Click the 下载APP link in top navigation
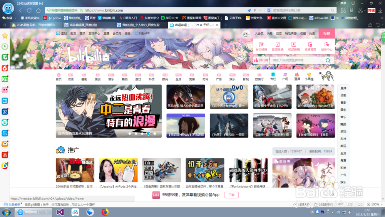This screenshot has width=385, height=217. (x=142, y=34)
